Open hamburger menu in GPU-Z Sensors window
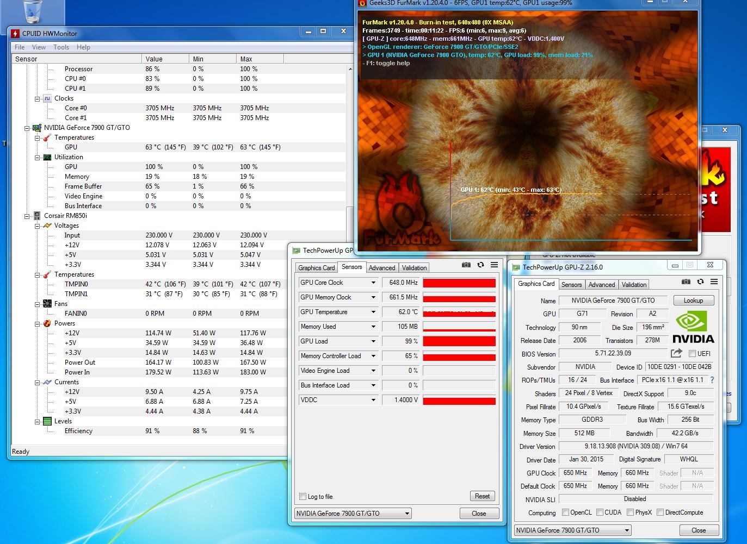The image size is (747, 544). point(494,265)
